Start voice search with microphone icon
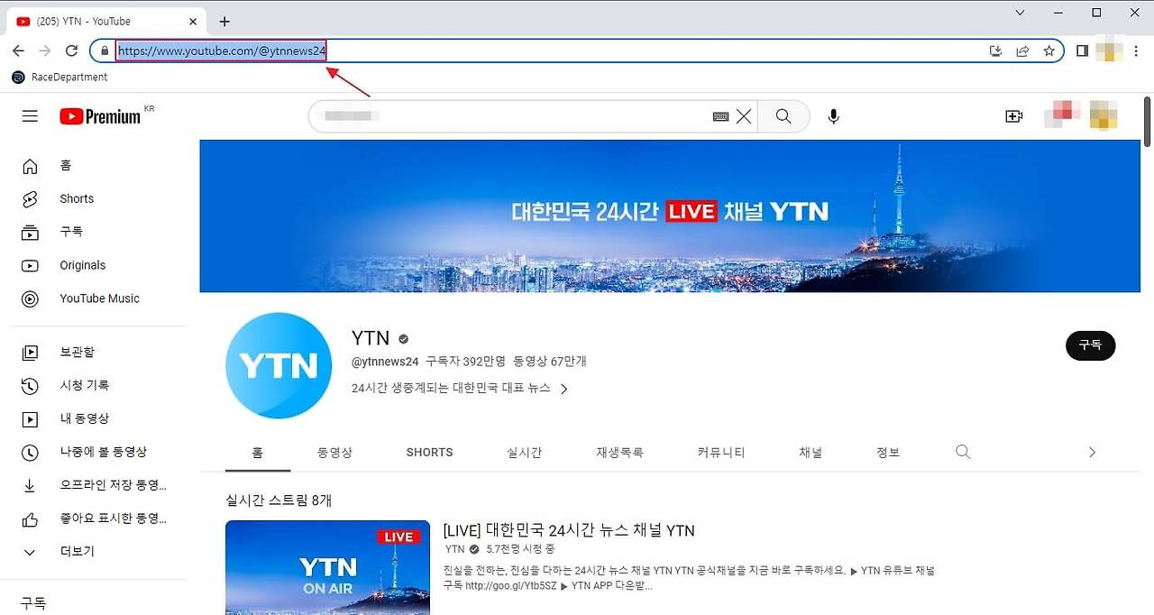Screen dimensions: 1154x615 pos(834,116)
